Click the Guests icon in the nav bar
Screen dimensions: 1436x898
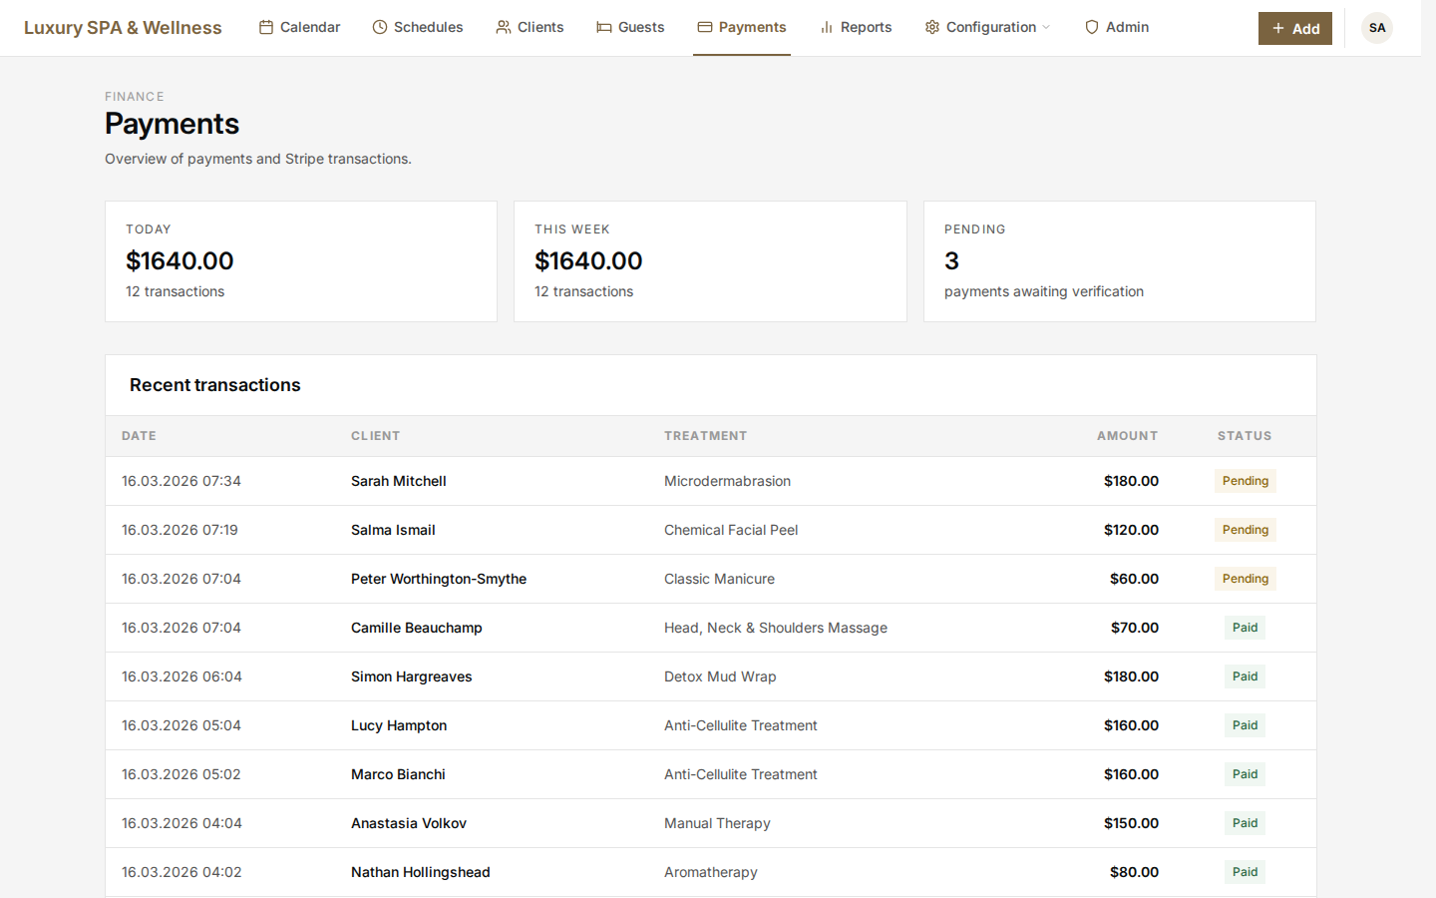click(x=603, y=27)
